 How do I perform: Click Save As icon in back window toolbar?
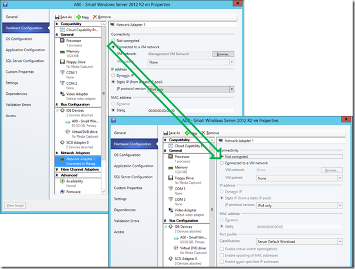pos(57,17)
